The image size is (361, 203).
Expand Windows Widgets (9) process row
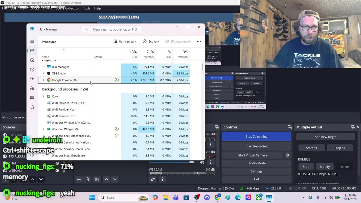(43, 129)
